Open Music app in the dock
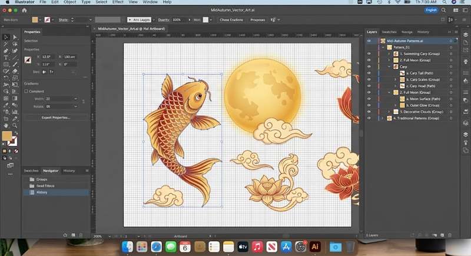Viewport: 471px width, 256px height. [257, 247]
